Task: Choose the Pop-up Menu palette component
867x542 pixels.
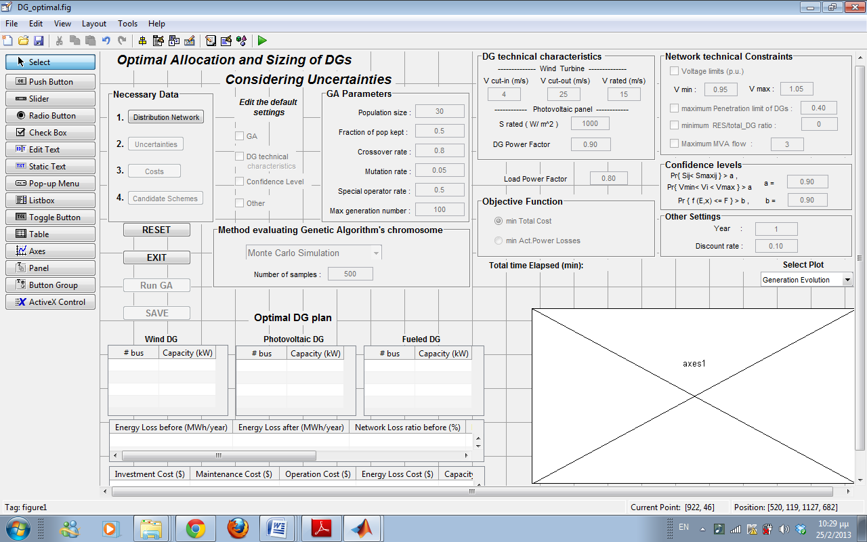Action: (50, 183)
